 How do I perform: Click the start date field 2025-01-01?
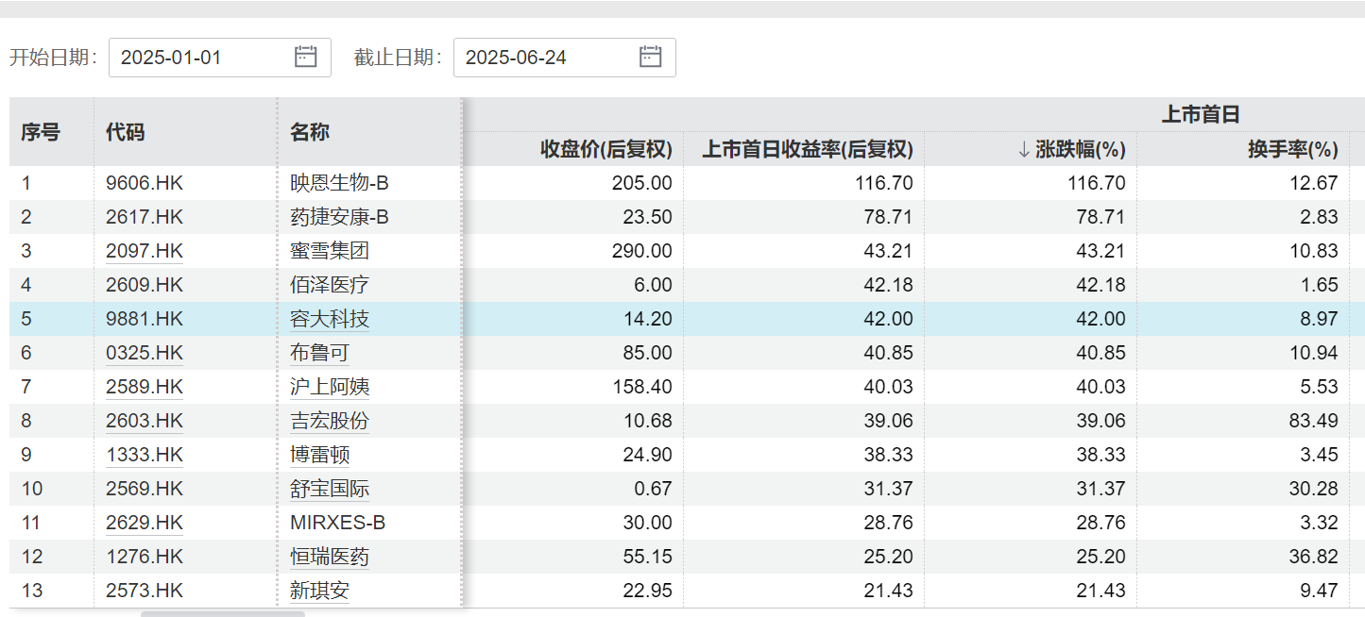click(203, 58)
